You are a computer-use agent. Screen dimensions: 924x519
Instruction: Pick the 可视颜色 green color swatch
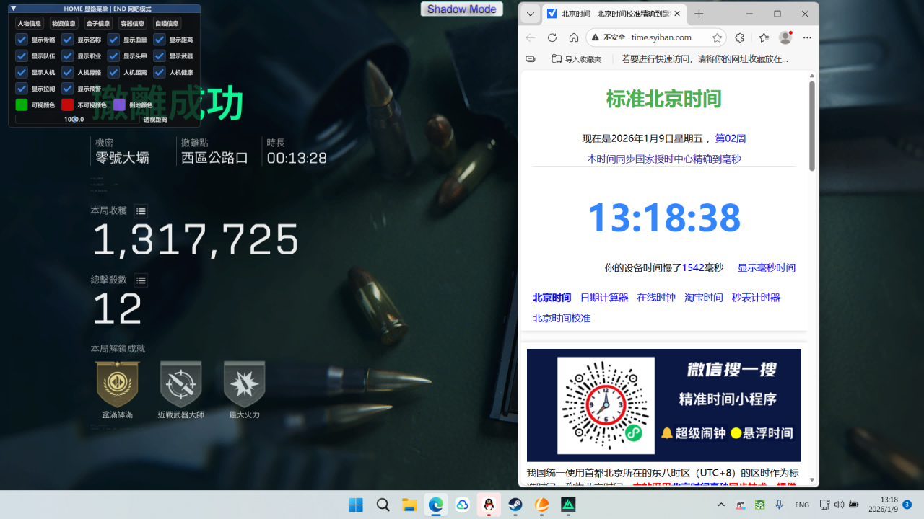click(x=21, y=105)
